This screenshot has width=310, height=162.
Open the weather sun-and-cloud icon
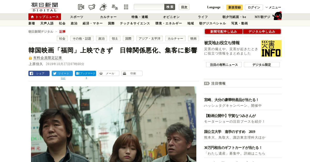(103, 7)
